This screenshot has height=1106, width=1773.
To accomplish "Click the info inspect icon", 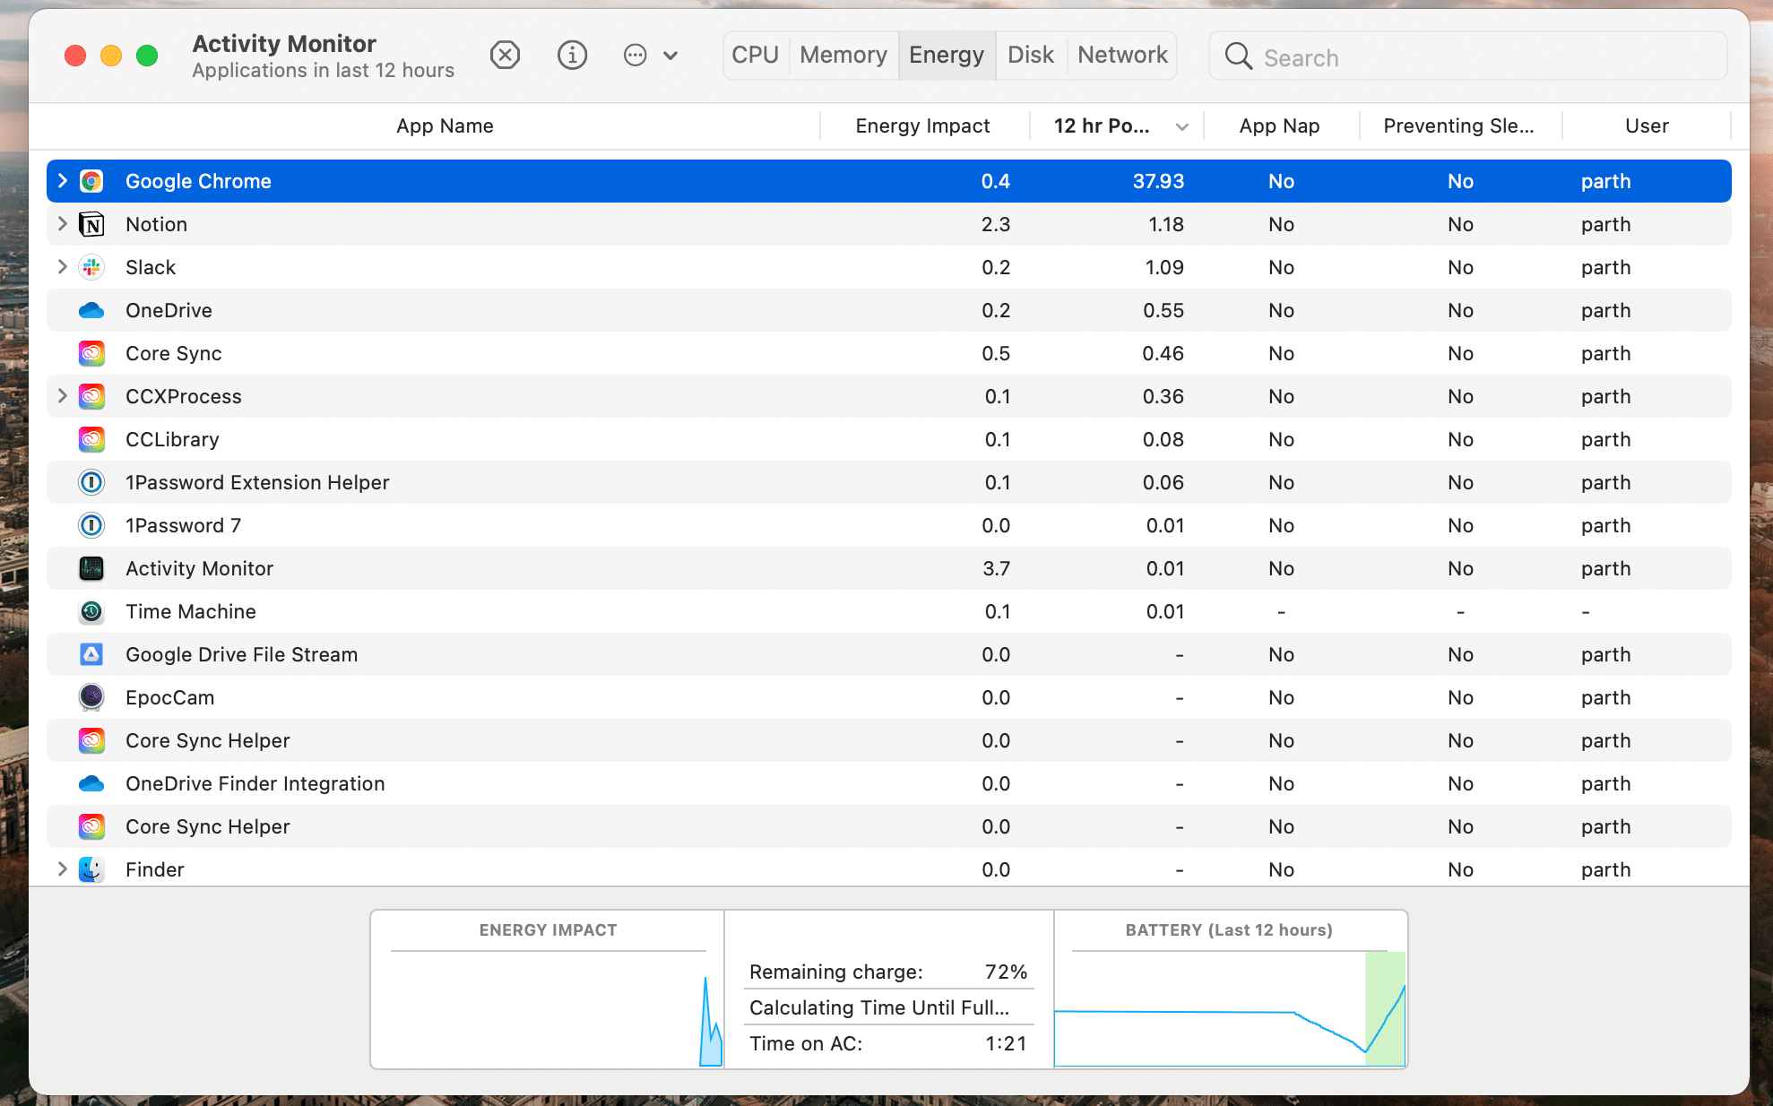I will tap(572, 56).
